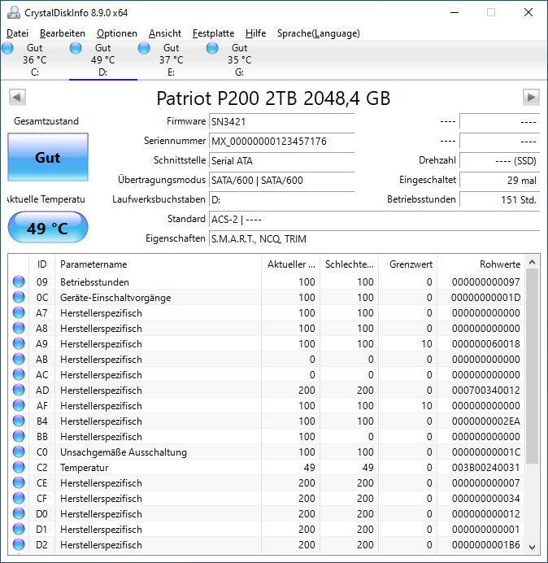This screenshot has height=563, width=548.
Task: Click the ID column header
Action: point(41,264)
